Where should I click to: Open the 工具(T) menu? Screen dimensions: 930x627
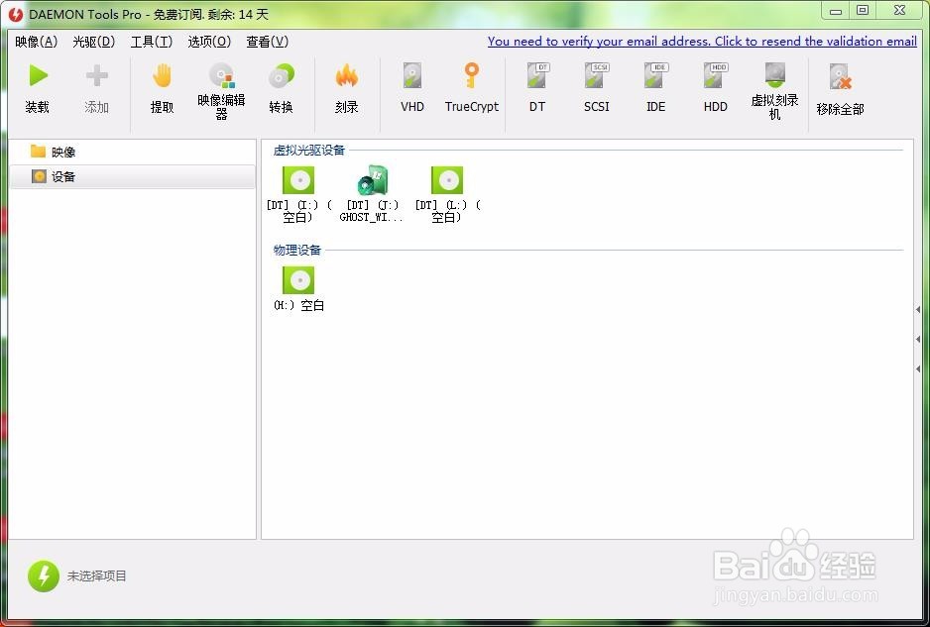tap(152, 42)
